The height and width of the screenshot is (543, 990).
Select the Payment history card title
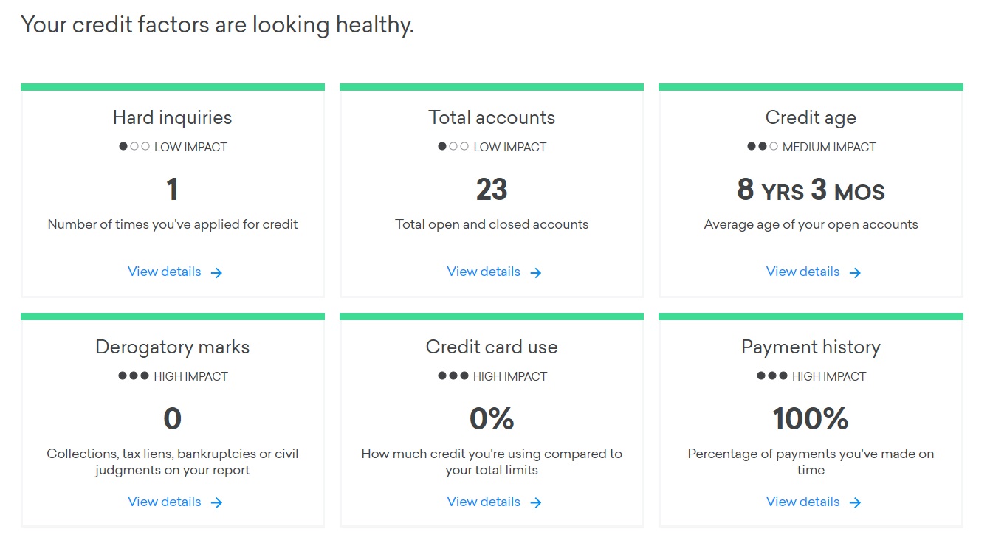(x=811, y=347)
